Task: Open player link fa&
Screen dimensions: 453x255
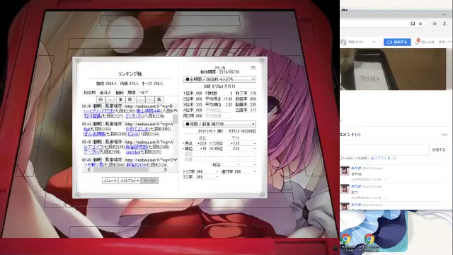Action: (x=87, y=129)
